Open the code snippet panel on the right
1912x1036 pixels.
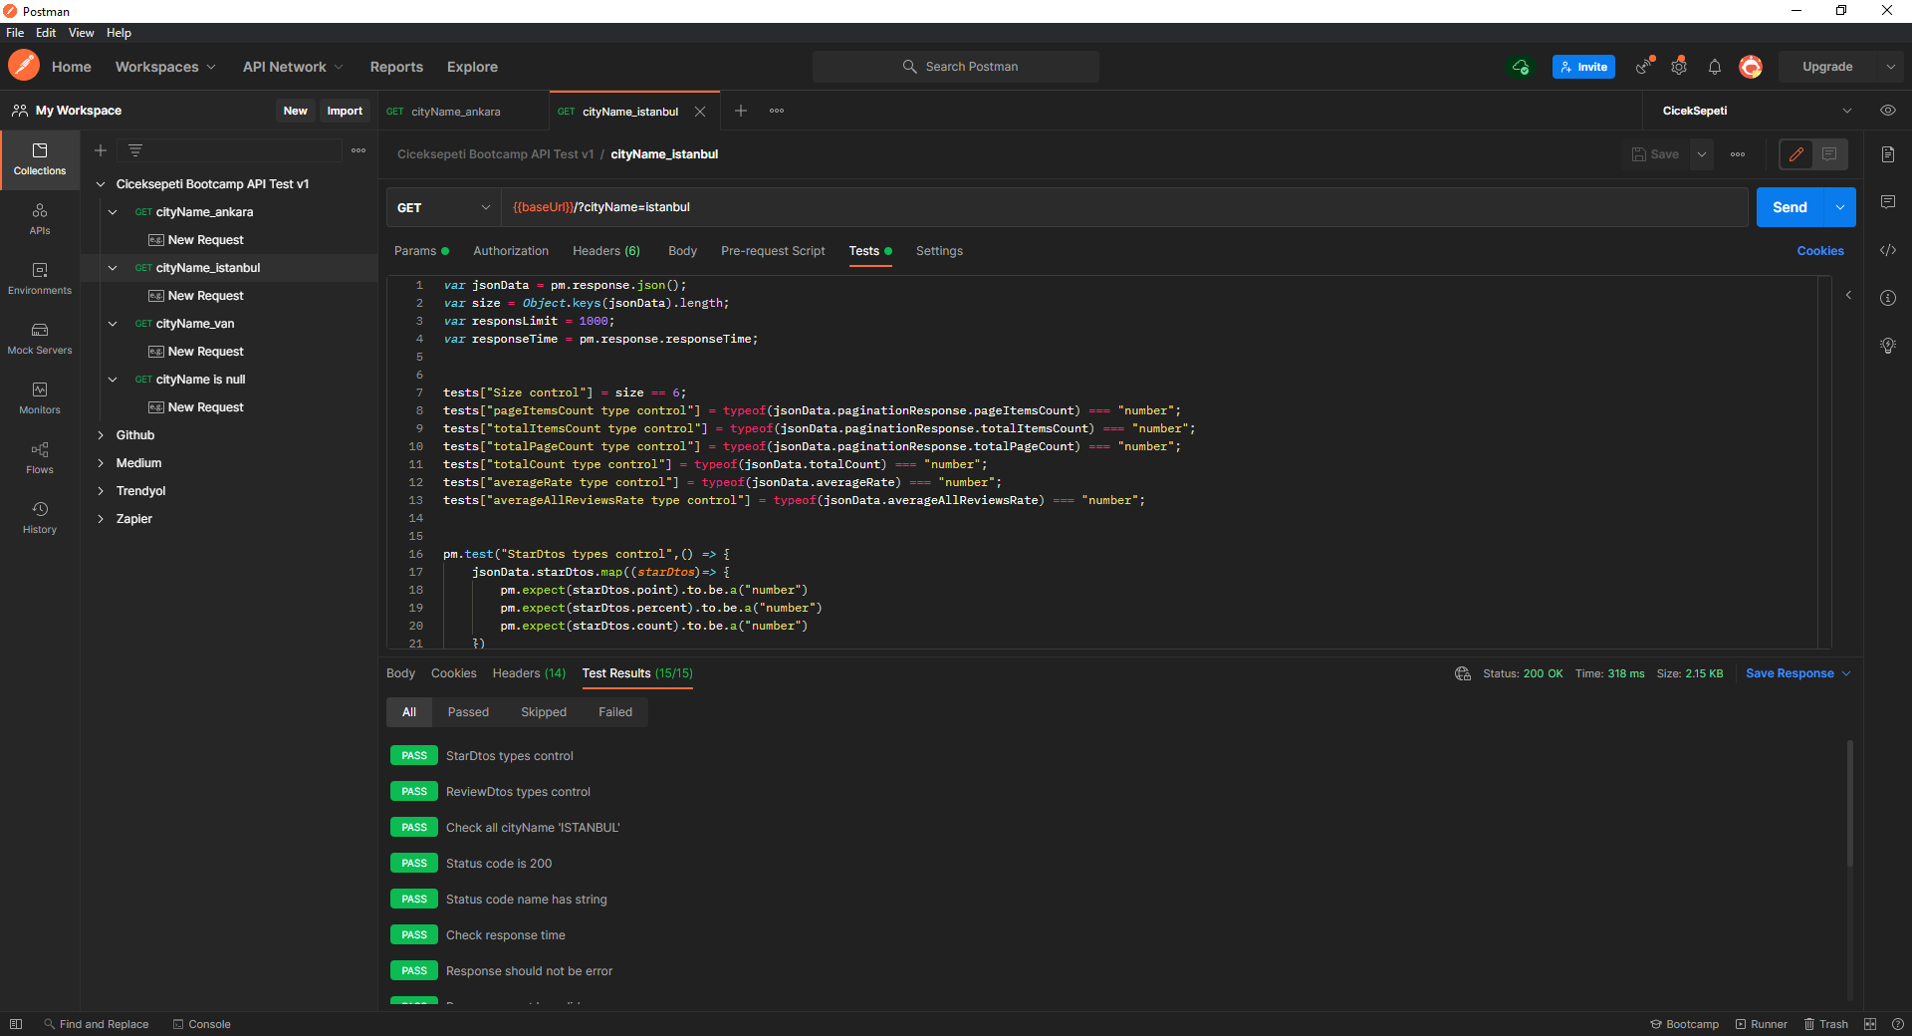[x=1888, y=251]
